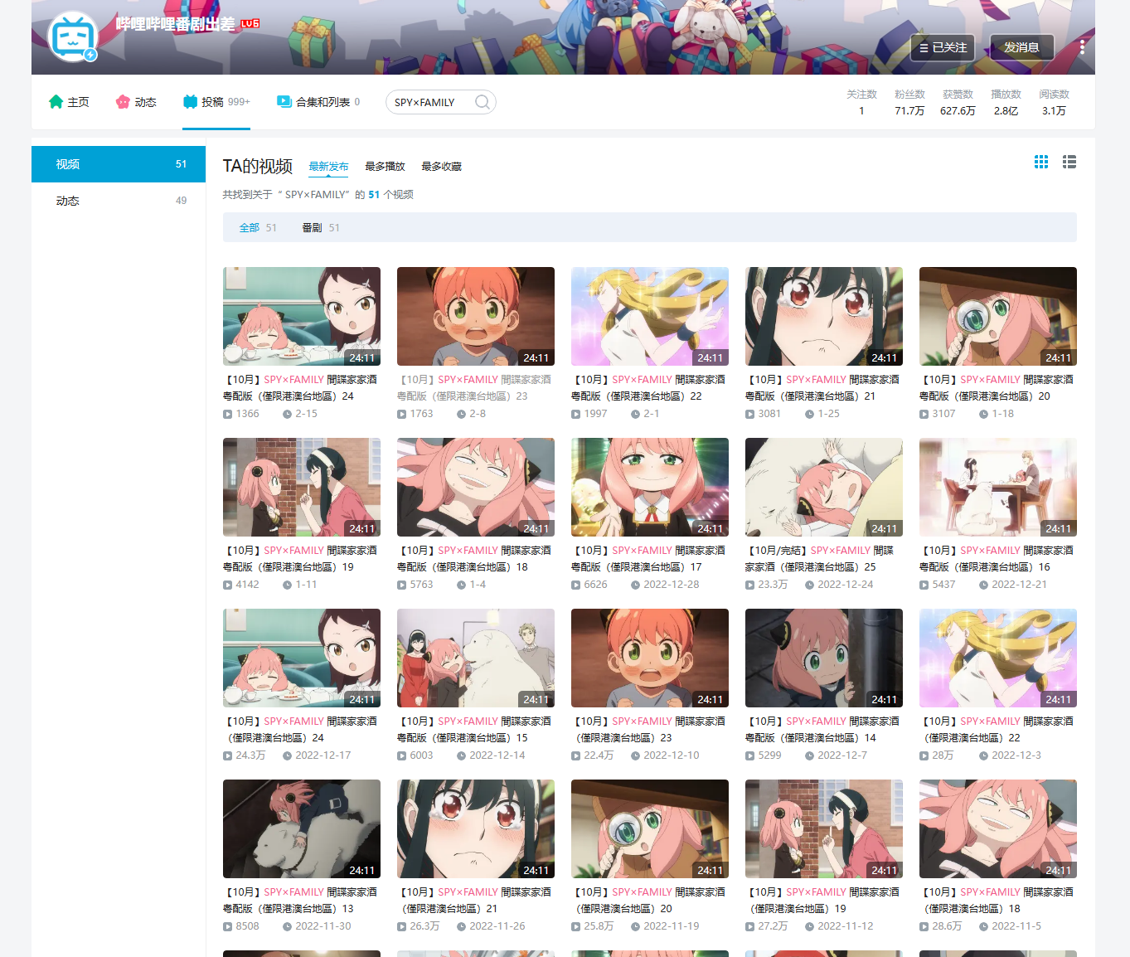Image resolution: width=1130 pixels, height=957 pixels.
Task: Open thumbnail of 粤配版 episode 14
Action: (824, 658)
